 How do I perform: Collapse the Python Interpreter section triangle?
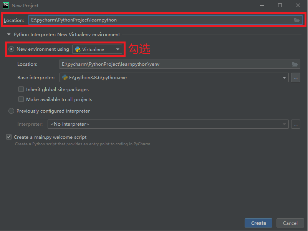(9, 35)
